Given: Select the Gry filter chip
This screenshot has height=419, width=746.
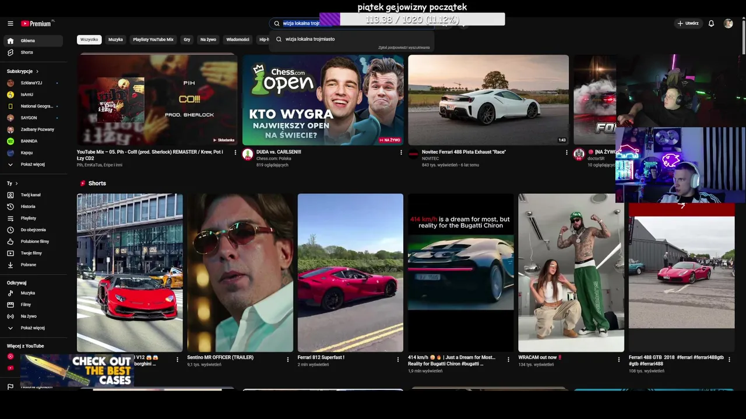Looking at the screenshot, I should click(x=187, y=40).
